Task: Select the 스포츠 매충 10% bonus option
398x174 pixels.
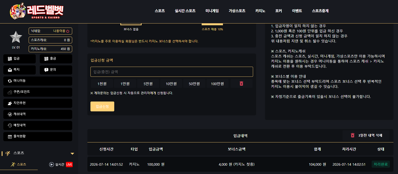Action: tap(212, 27)
